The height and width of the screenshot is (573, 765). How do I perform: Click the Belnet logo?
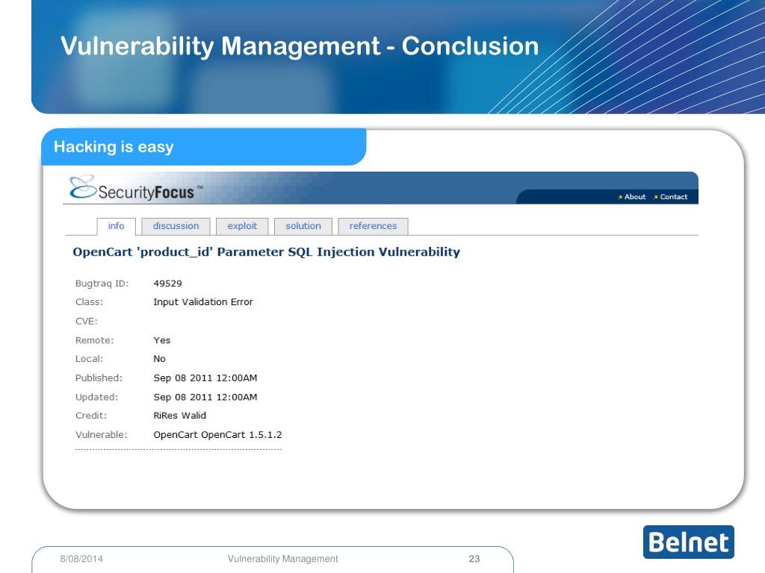point(688,542)
